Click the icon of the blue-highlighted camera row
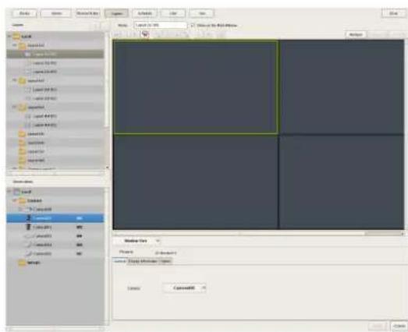 29,218
